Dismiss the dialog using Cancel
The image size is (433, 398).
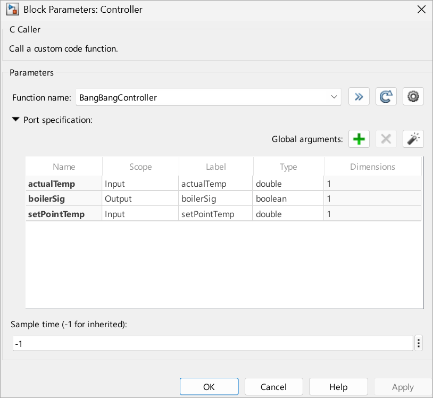(x=273, y=386)
